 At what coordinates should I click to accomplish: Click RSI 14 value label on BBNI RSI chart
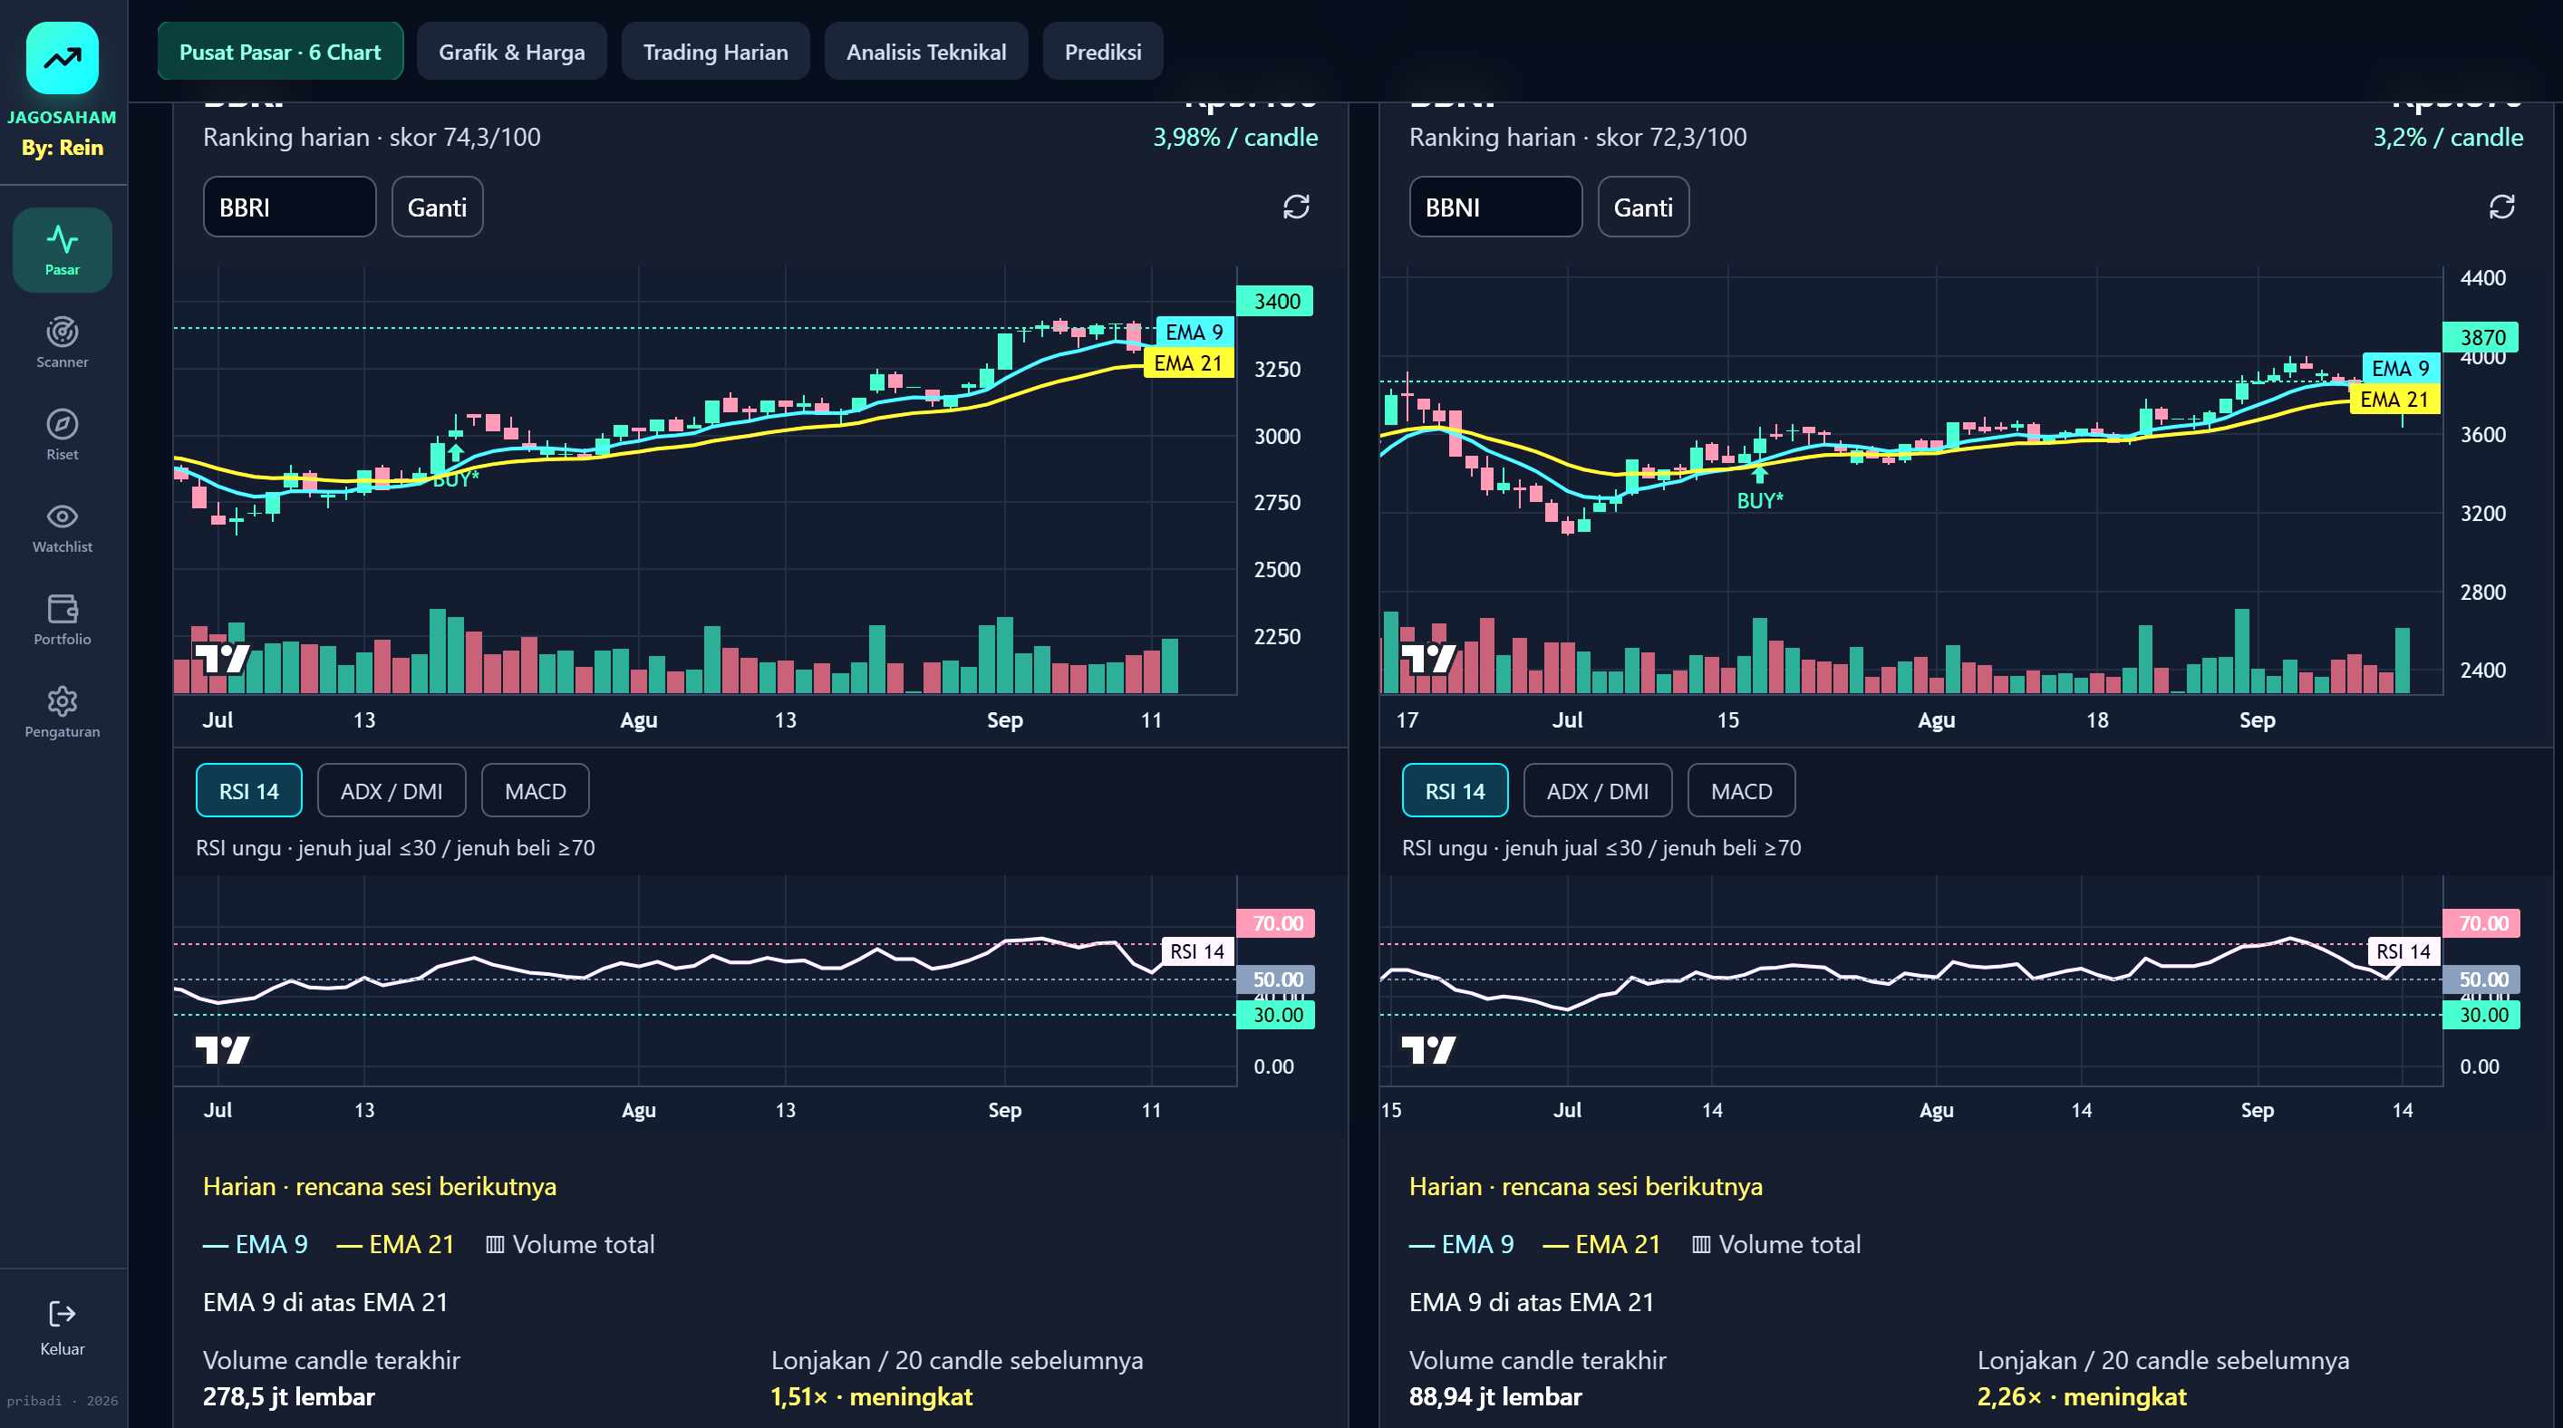point(2403,951)
